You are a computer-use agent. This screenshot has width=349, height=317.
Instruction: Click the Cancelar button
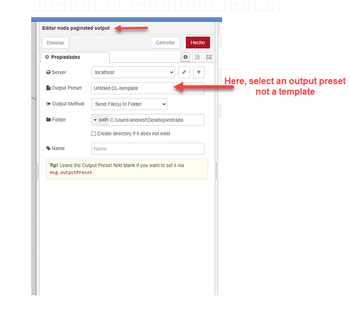pyautogui.click(x=165, y=42)
